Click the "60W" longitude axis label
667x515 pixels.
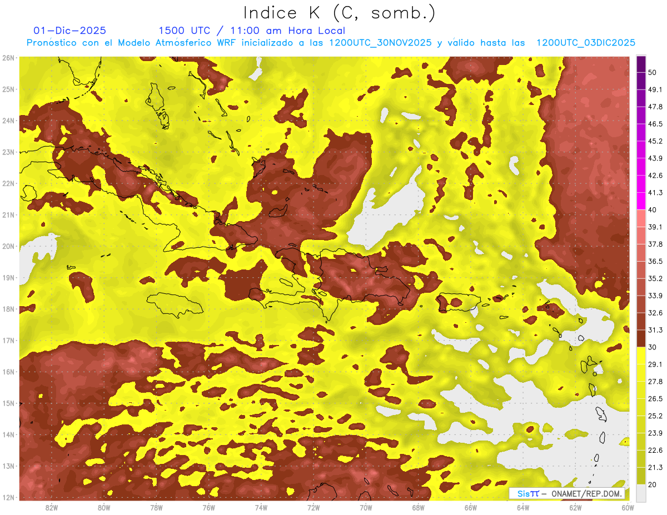628,507
